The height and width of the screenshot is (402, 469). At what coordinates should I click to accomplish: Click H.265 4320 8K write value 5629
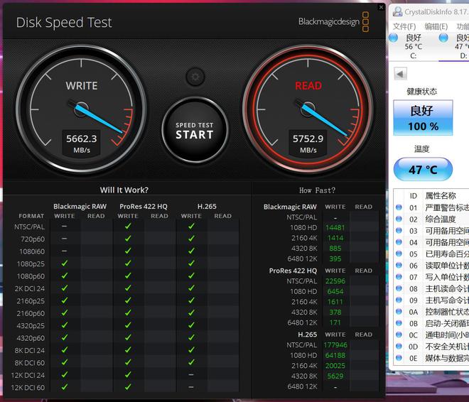point(335,376)
